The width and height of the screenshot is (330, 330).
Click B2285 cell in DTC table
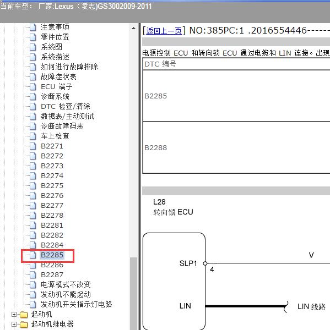click(236, 96)
